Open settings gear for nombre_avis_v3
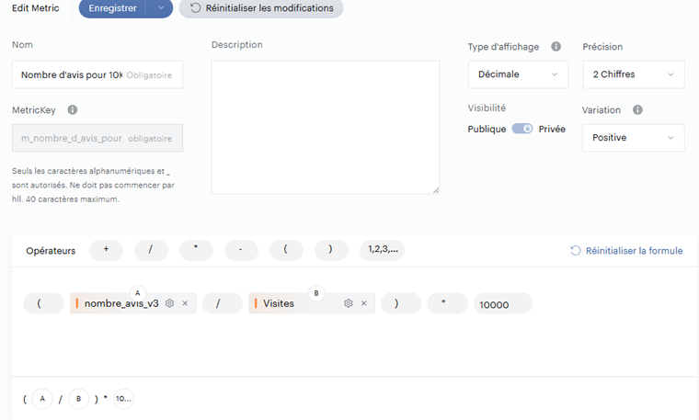Image resolution: width=699 pixels, height=420 pixels. coord(169,303)
